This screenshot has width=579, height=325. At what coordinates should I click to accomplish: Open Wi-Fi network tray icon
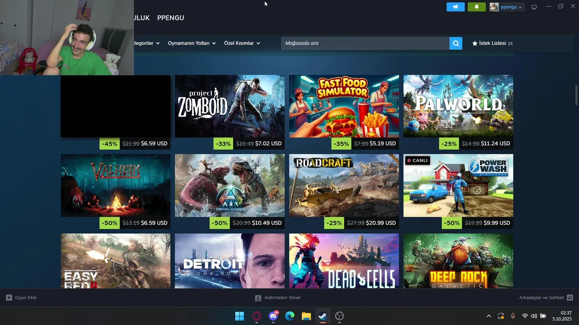point(525,316)
